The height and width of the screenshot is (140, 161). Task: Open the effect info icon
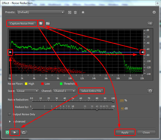(154, 12)
